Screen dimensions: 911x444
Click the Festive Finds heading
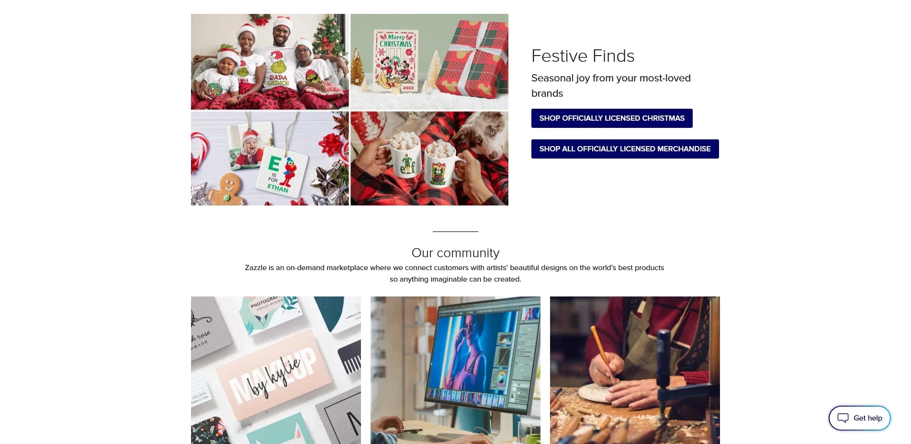click(583, 56)
